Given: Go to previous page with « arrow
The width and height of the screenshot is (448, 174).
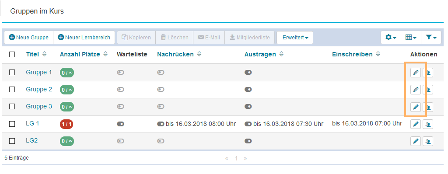Looking at the screenshot, I should (227, 158).
